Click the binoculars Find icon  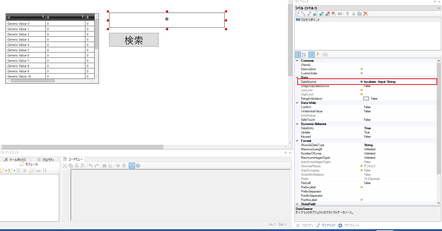pyautogui.click(x=104, y=166)
